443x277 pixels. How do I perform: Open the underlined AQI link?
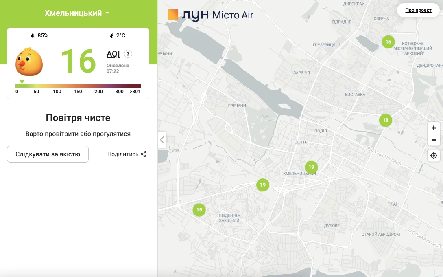tap(113, 54)
